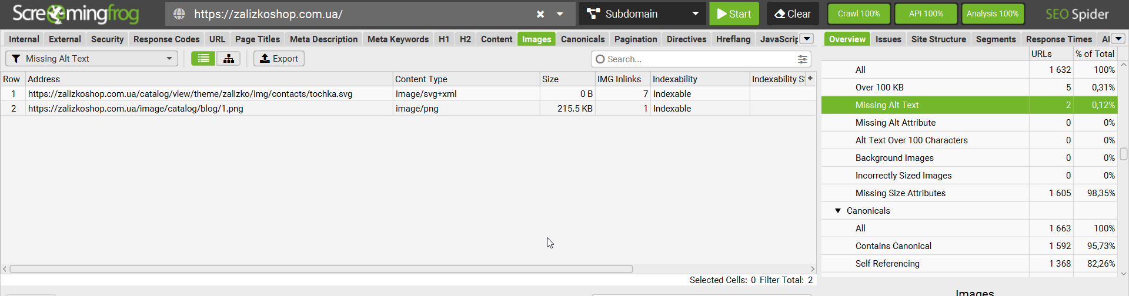Open the Meta Keywords tab
The height and width of the screenshot is (296, 1129).
(398, 39)
